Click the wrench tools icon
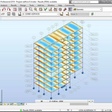This screenshot has width=112, height=112. (x=65, y=10)
